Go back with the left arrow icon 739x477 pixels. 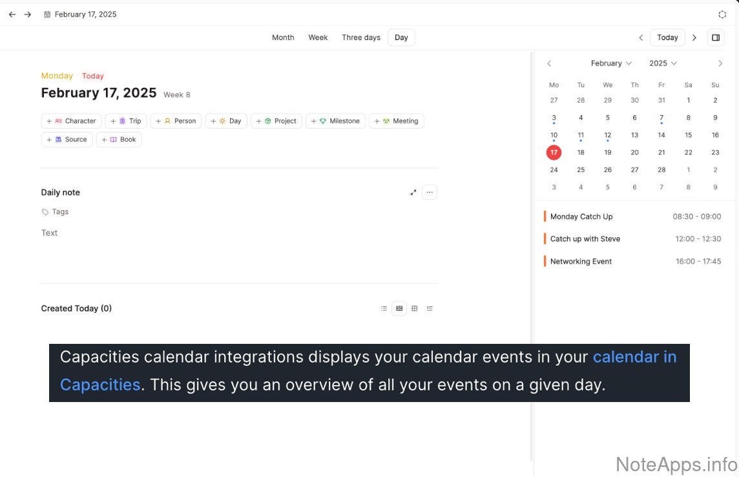point(12,14)
